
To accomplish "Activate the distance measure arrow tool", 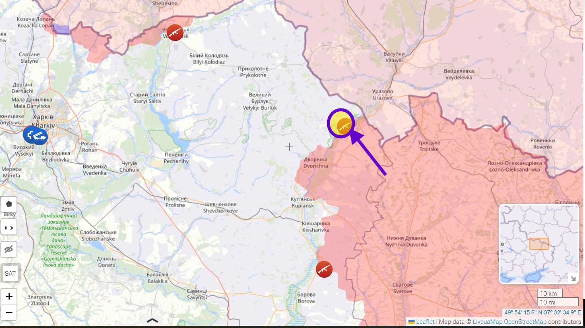I will click(9, 227).
